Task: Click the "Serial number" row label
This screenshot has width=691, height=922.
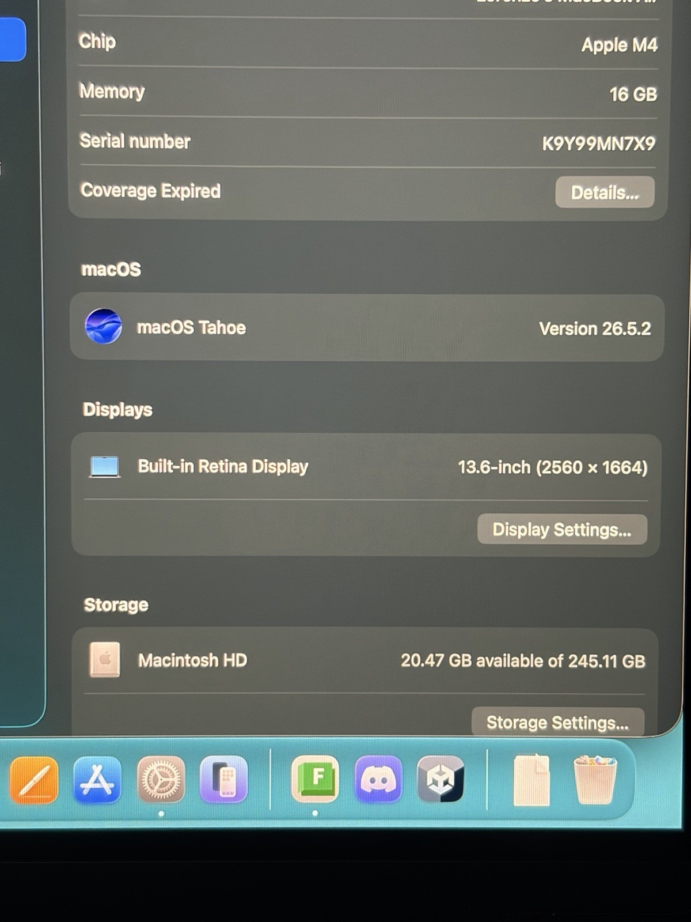Action: click(x=135, y=141)
